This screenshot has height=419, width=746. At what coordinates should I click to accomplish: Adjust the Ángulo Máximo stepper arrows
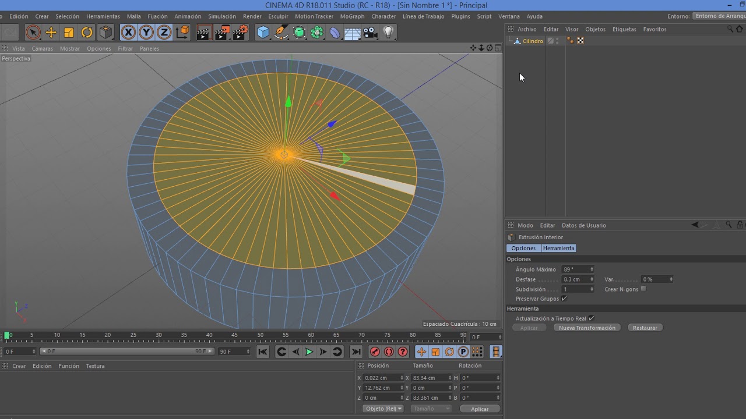tap(592, 269)
